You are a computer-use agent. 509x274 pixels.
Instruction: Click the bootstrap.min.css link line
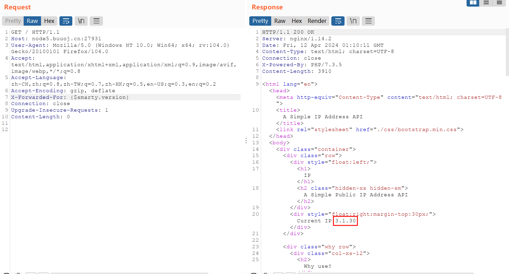click(x=370, y=129)
